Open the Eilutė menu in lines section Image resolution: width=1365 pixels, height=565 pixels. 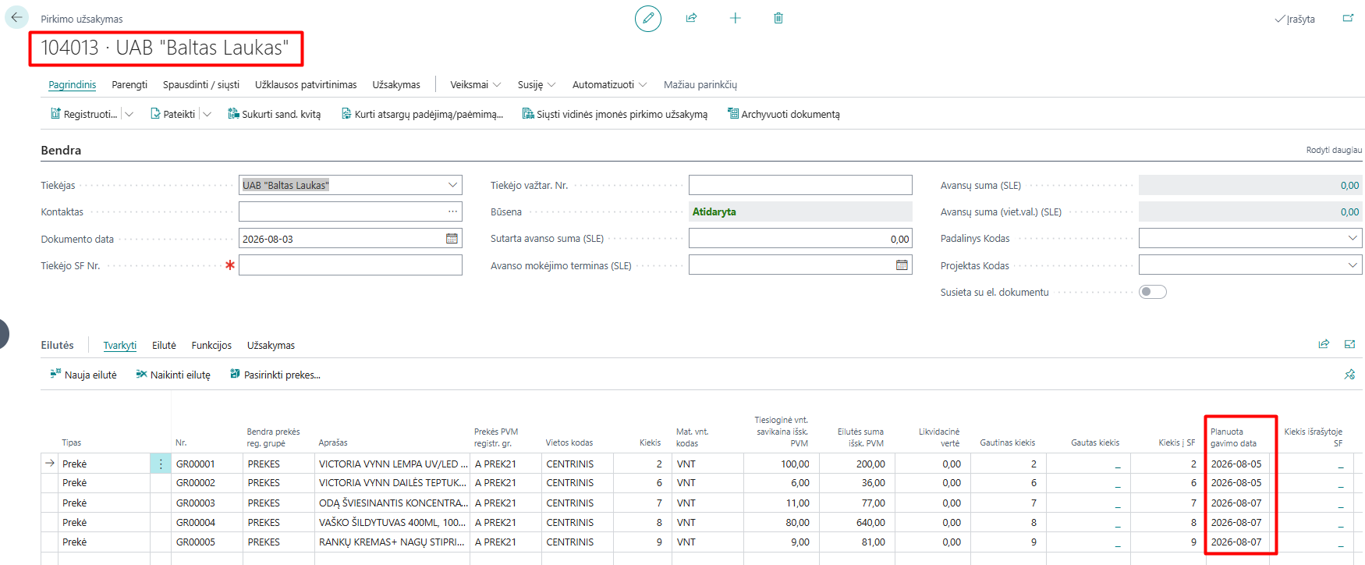[164, 345]
